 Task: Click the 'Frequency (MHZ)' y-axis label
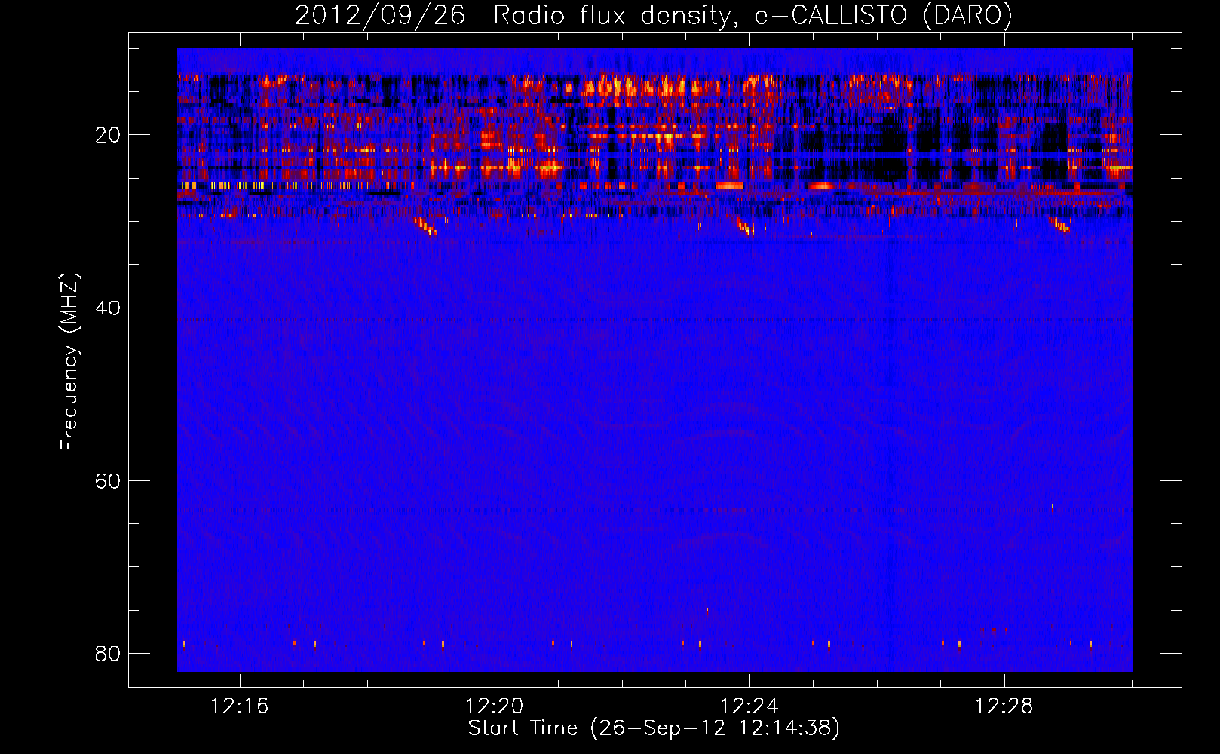(69, 362)
